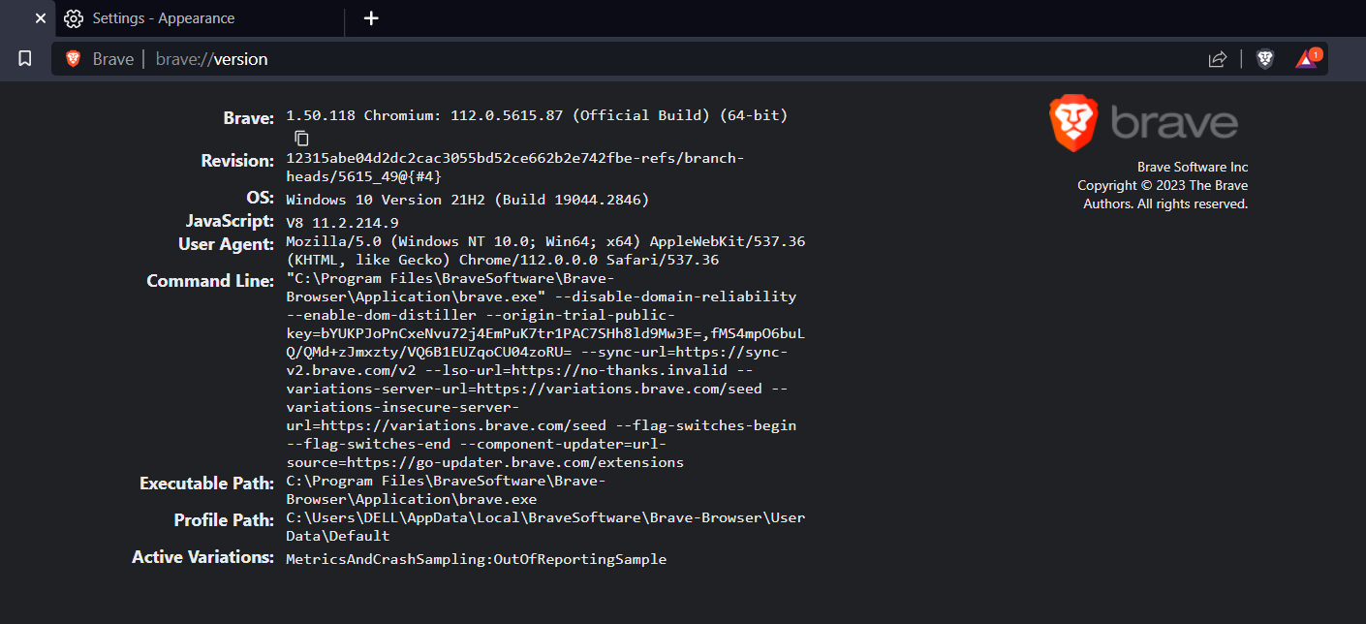This screenshot has height=624, width=1366.
Task: Switch to the Settings - Appearance tab
Action: click(x=163, y=17)
